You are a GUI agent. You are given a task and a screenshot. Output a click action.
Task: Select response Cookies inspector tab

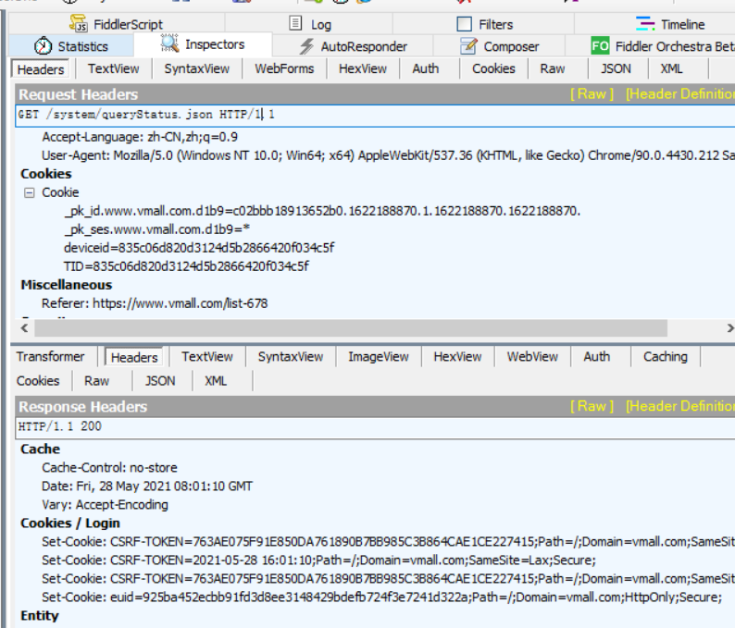[38, 381]
